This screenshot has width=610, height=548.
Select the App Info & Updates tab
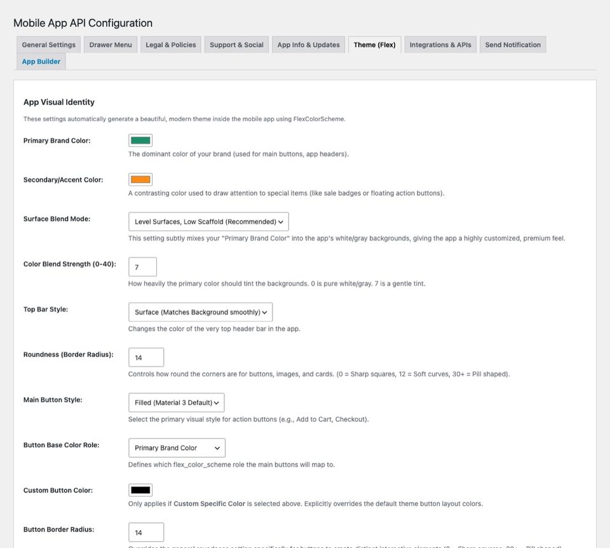click(x=309, y=45)
